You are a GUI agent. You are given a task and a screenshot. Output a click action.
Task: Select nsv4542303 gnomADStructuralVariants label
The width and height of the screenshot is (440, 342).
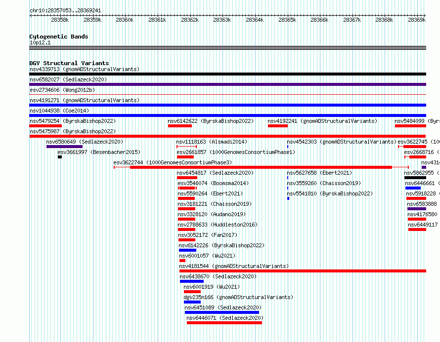(342, 142)
